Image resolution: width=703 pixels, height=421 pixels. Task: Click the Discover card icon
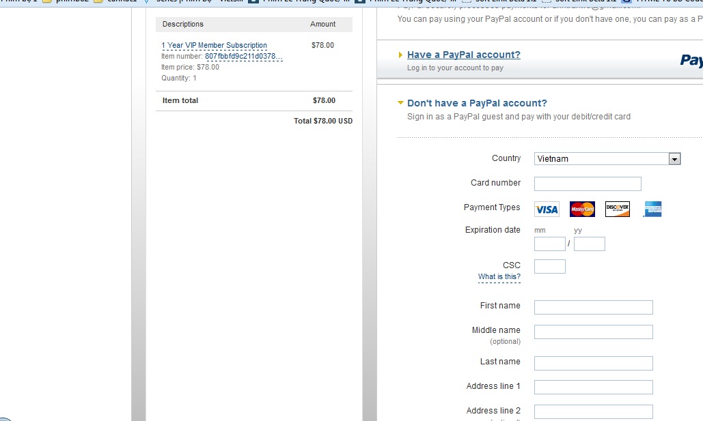pyautogui.click(x=618, y=209)
